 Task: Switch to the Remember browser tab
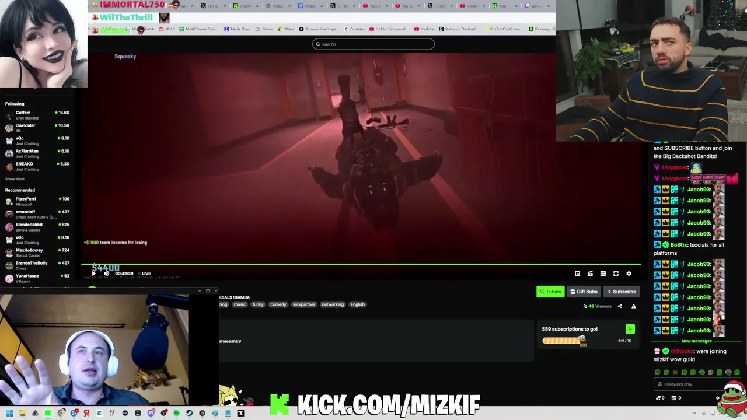point(471,6)
